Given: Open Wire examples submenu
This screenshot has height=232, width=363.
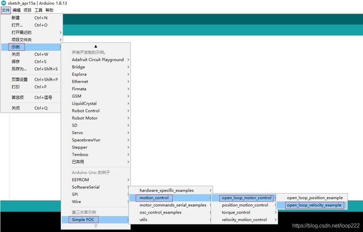Looking at the screenshot, I should coord(96,202).
